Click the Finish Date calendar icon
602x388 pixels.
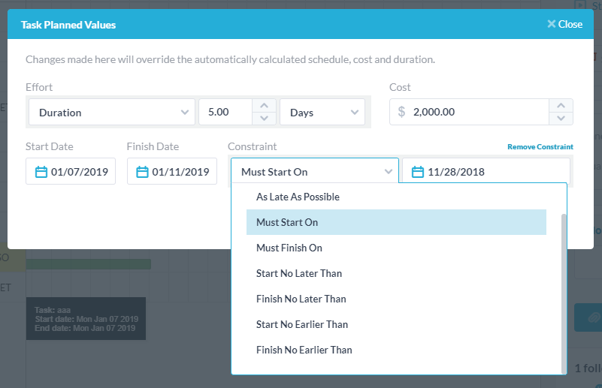[x=142, y=172]
